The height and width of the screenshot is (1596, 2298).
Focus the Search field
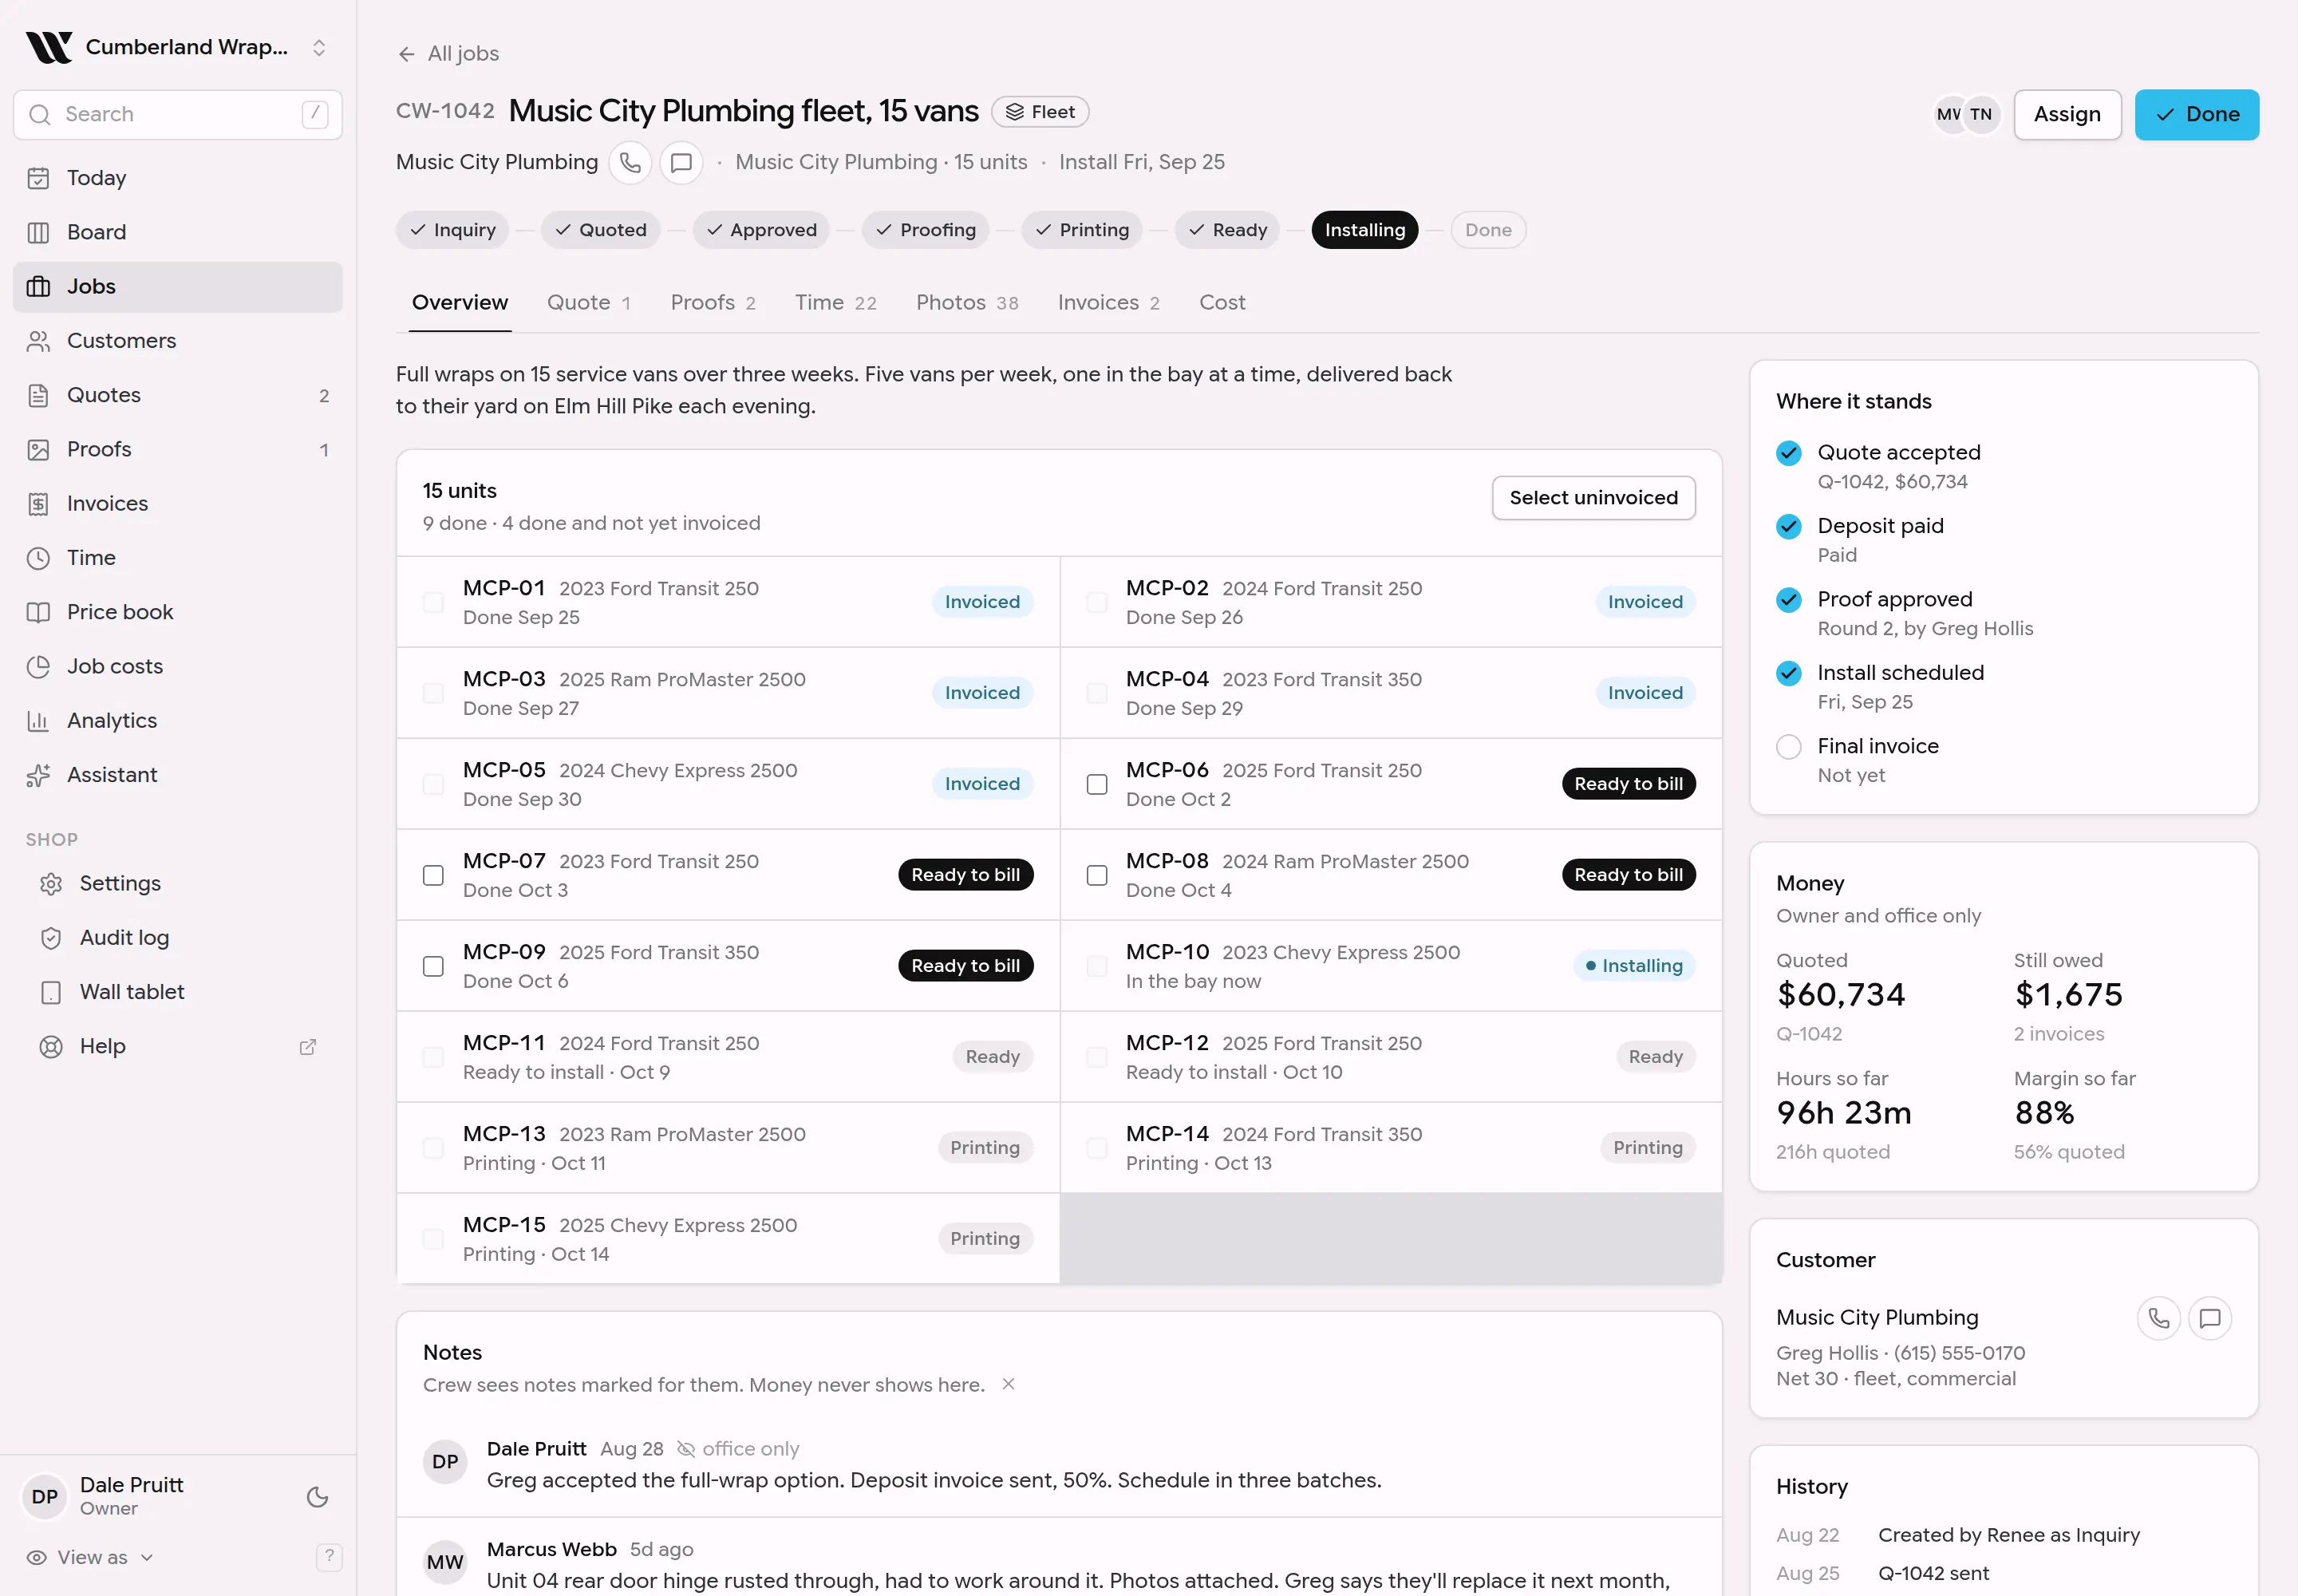click(177, 114)
